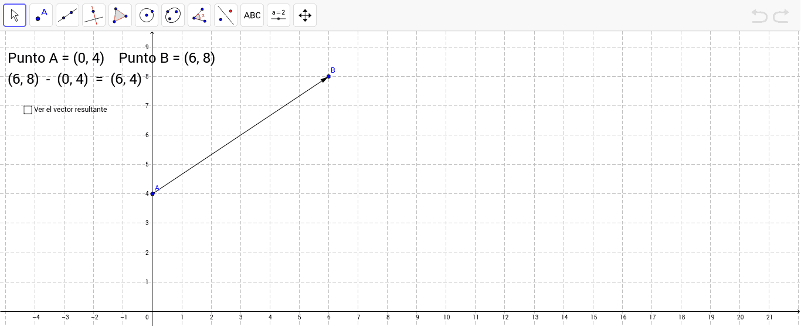Click the y-axis label 9
This screenshot has width=801, height=327.
point(147,47)
